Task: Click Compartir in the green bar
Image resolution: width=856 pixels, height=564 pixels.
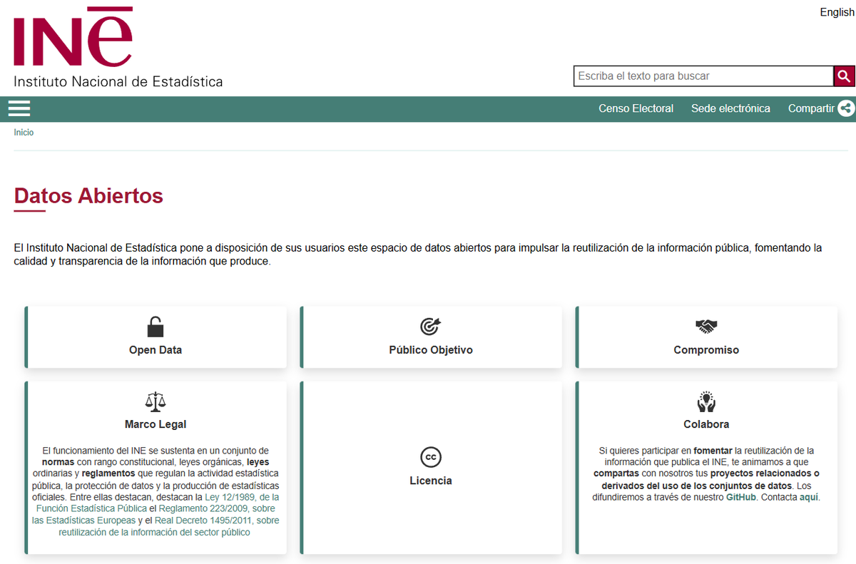Action: point(811,108)
